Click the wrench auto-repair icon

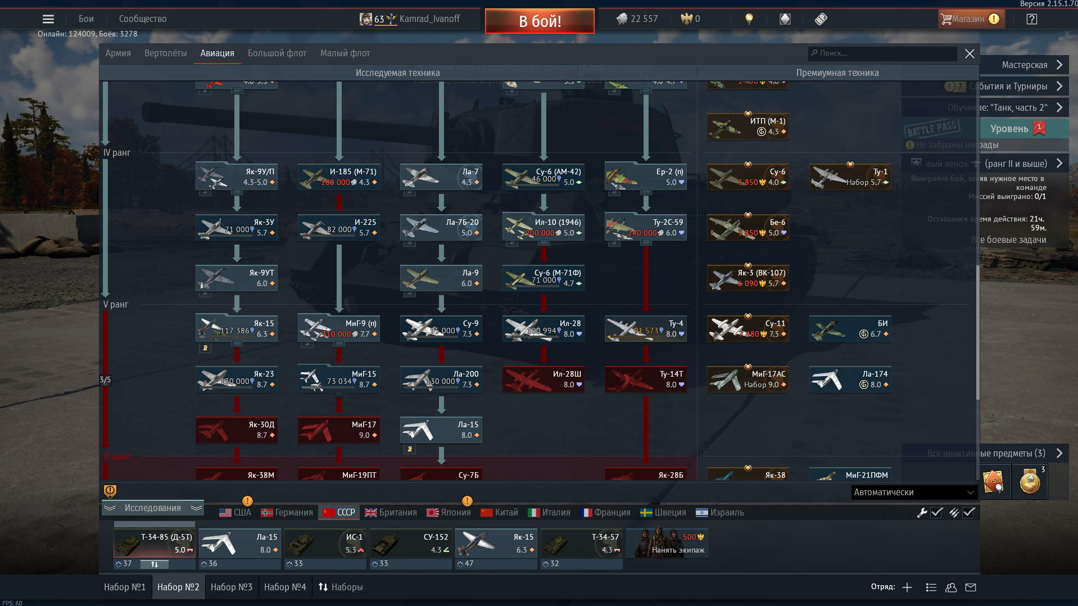[922, 513]
